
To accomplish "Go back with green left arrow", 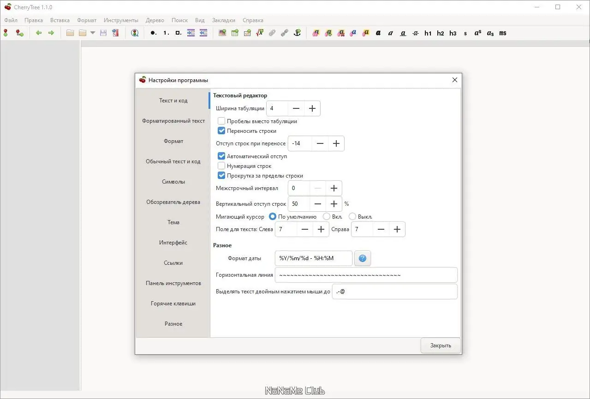I will point(39,33).
